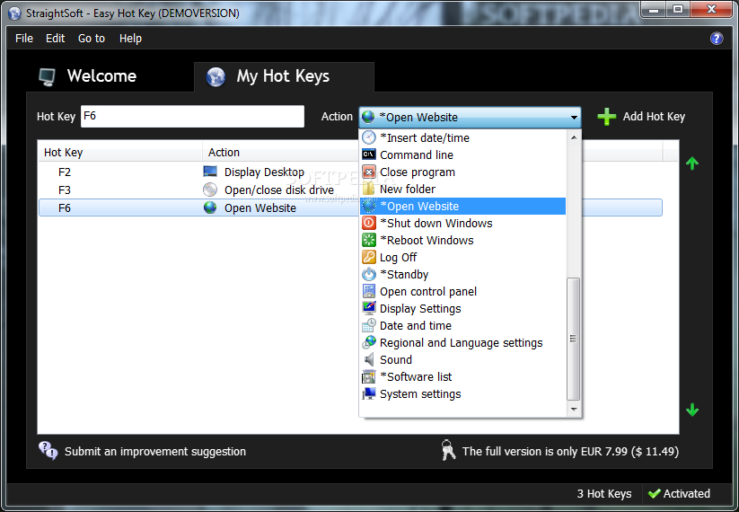Select the F6 hot key cell
Screen dimensions: 739x512
click(65, 207)
